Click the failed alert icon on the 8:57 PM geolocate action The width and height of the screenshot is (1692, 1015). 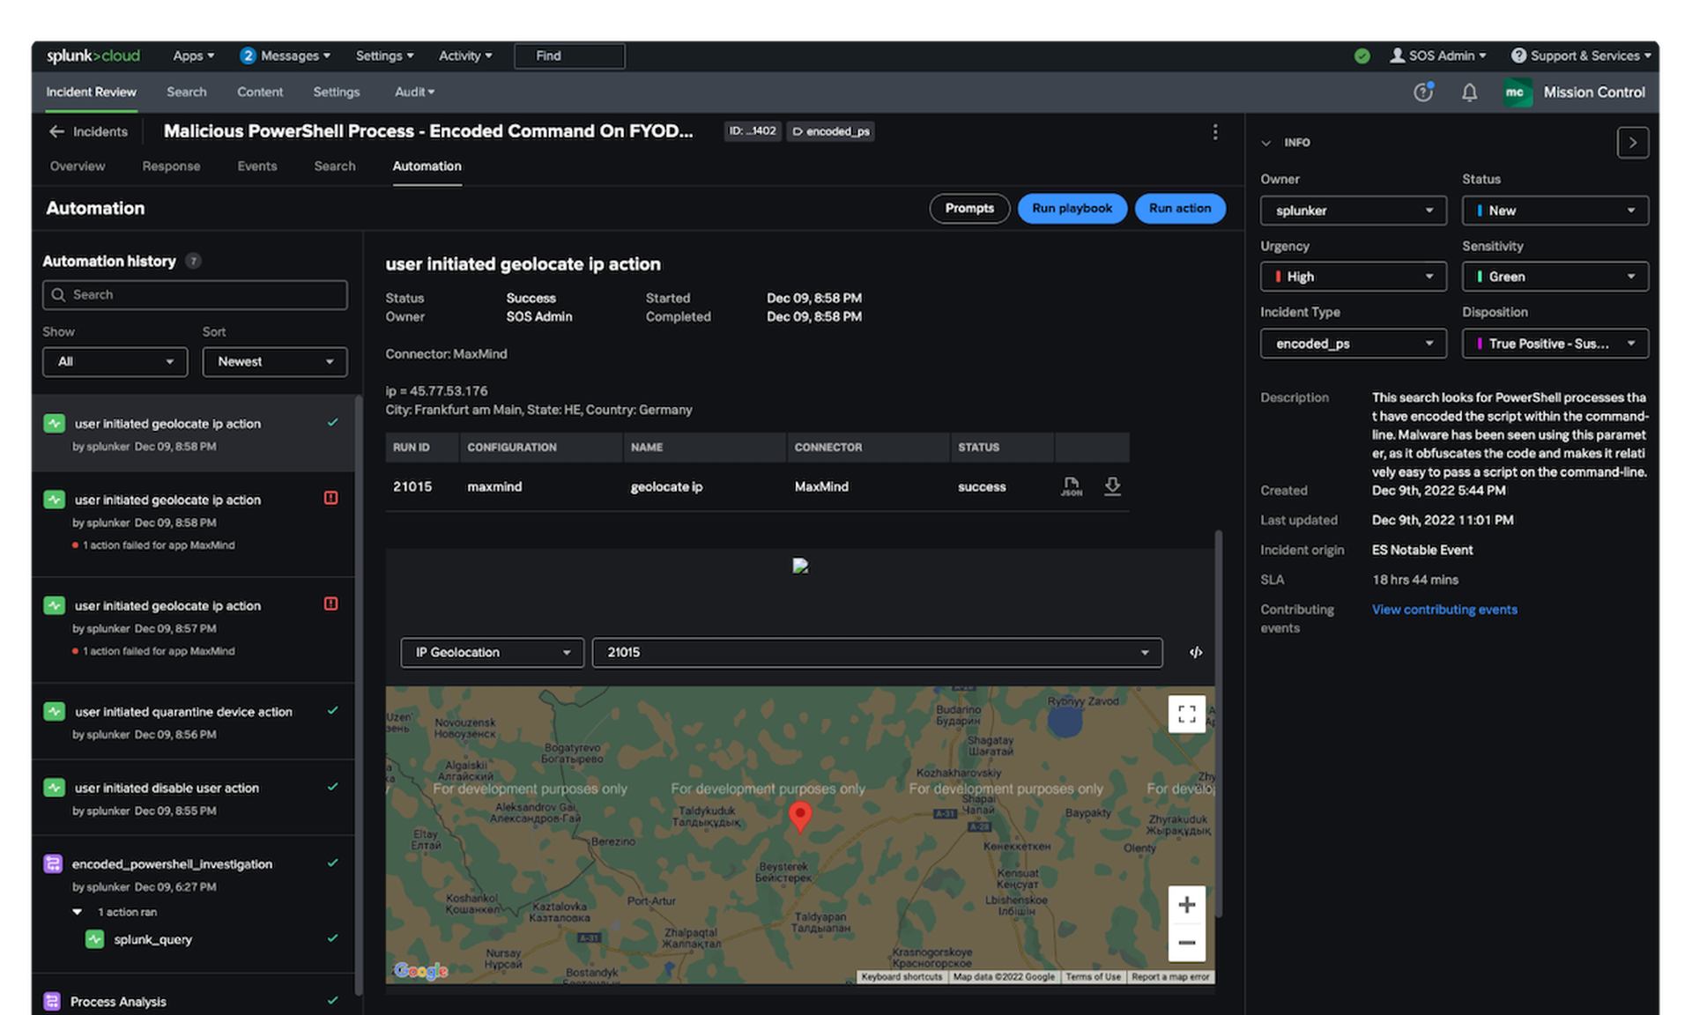(330, 604)
